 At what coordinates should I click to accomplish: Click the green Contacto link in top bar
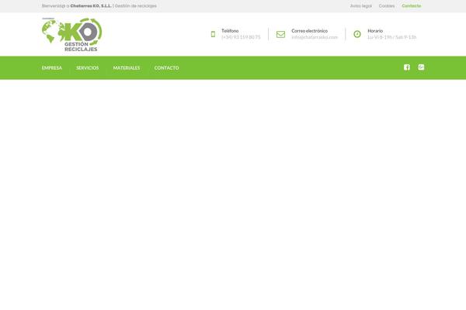pos(412,6)
